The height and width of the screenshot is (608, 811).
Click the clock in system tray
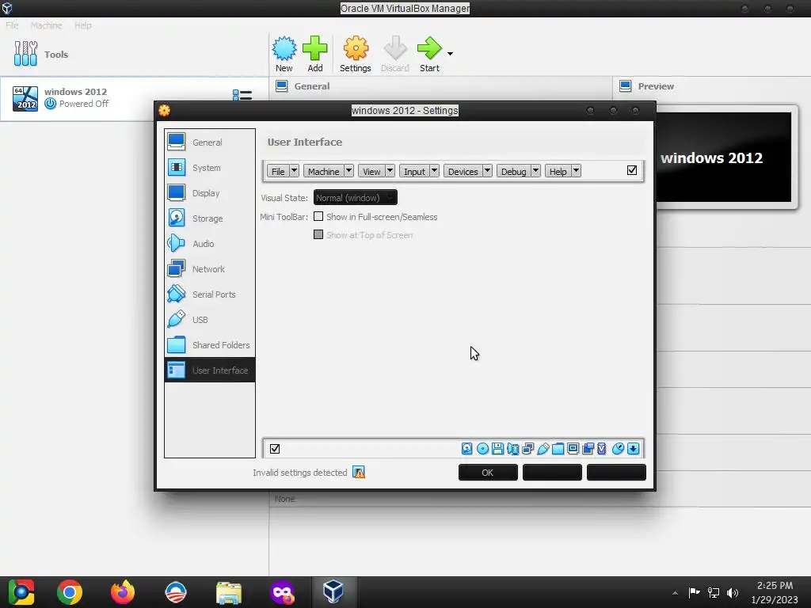[x=775, y=592]
